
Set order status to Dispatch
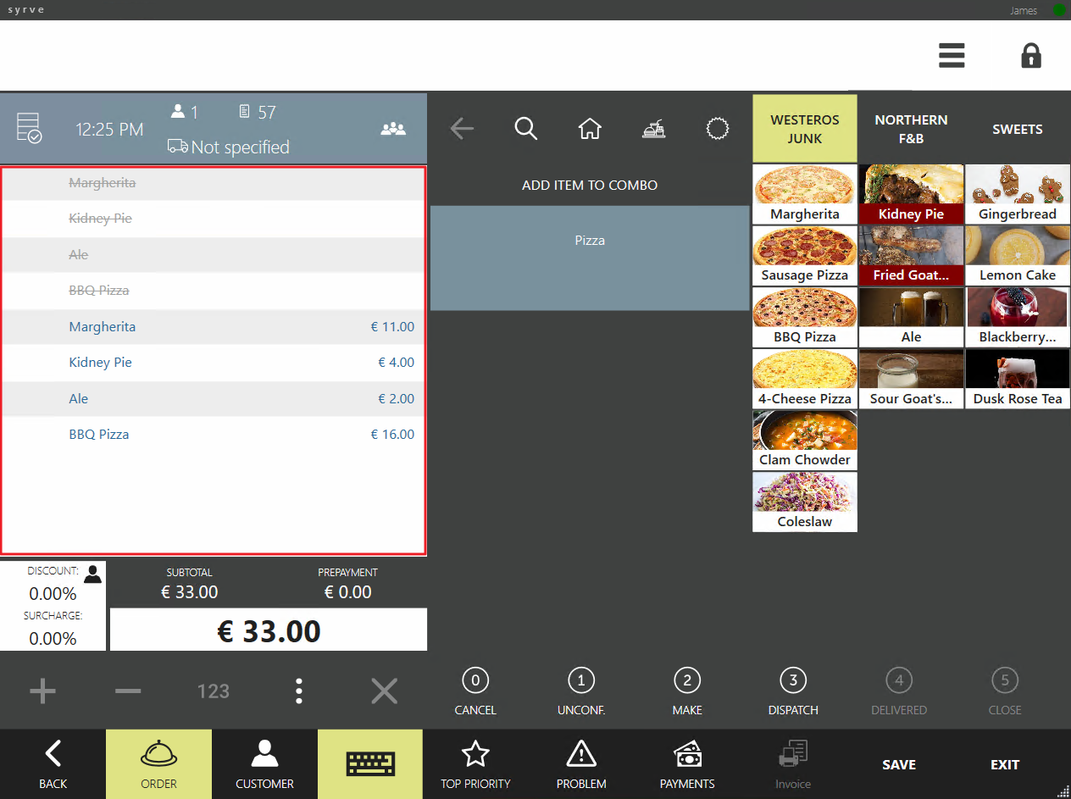(x=793, y=691)
